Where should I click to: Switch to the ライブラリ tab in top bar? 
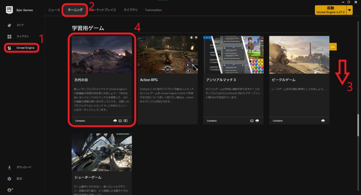[x=130, y=10]
